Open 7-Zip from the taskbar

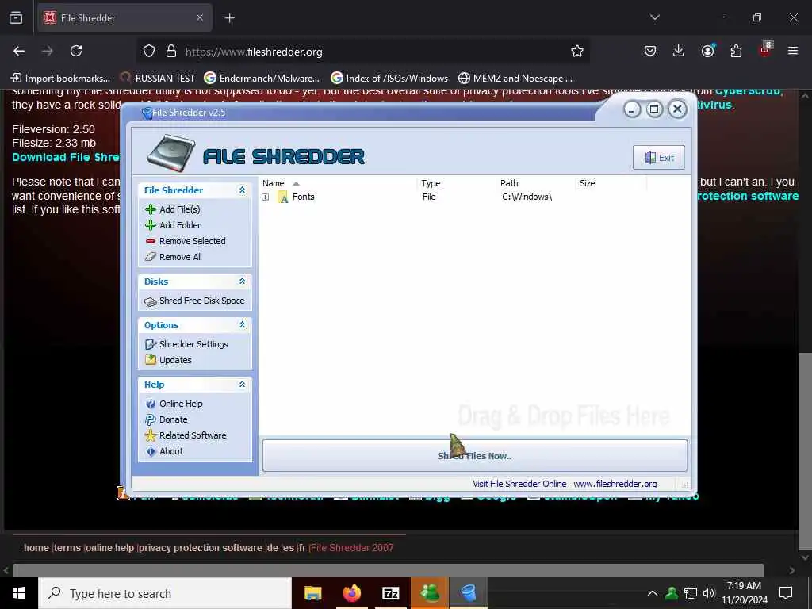click(x=390, y=593)
